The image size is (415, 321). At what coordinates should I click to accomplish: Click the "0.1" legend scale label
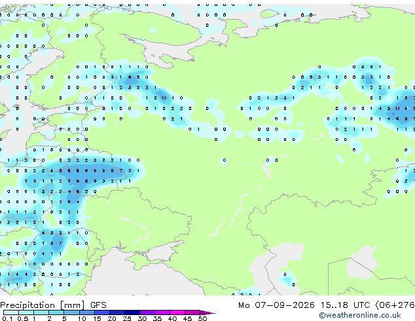(8, 318)
